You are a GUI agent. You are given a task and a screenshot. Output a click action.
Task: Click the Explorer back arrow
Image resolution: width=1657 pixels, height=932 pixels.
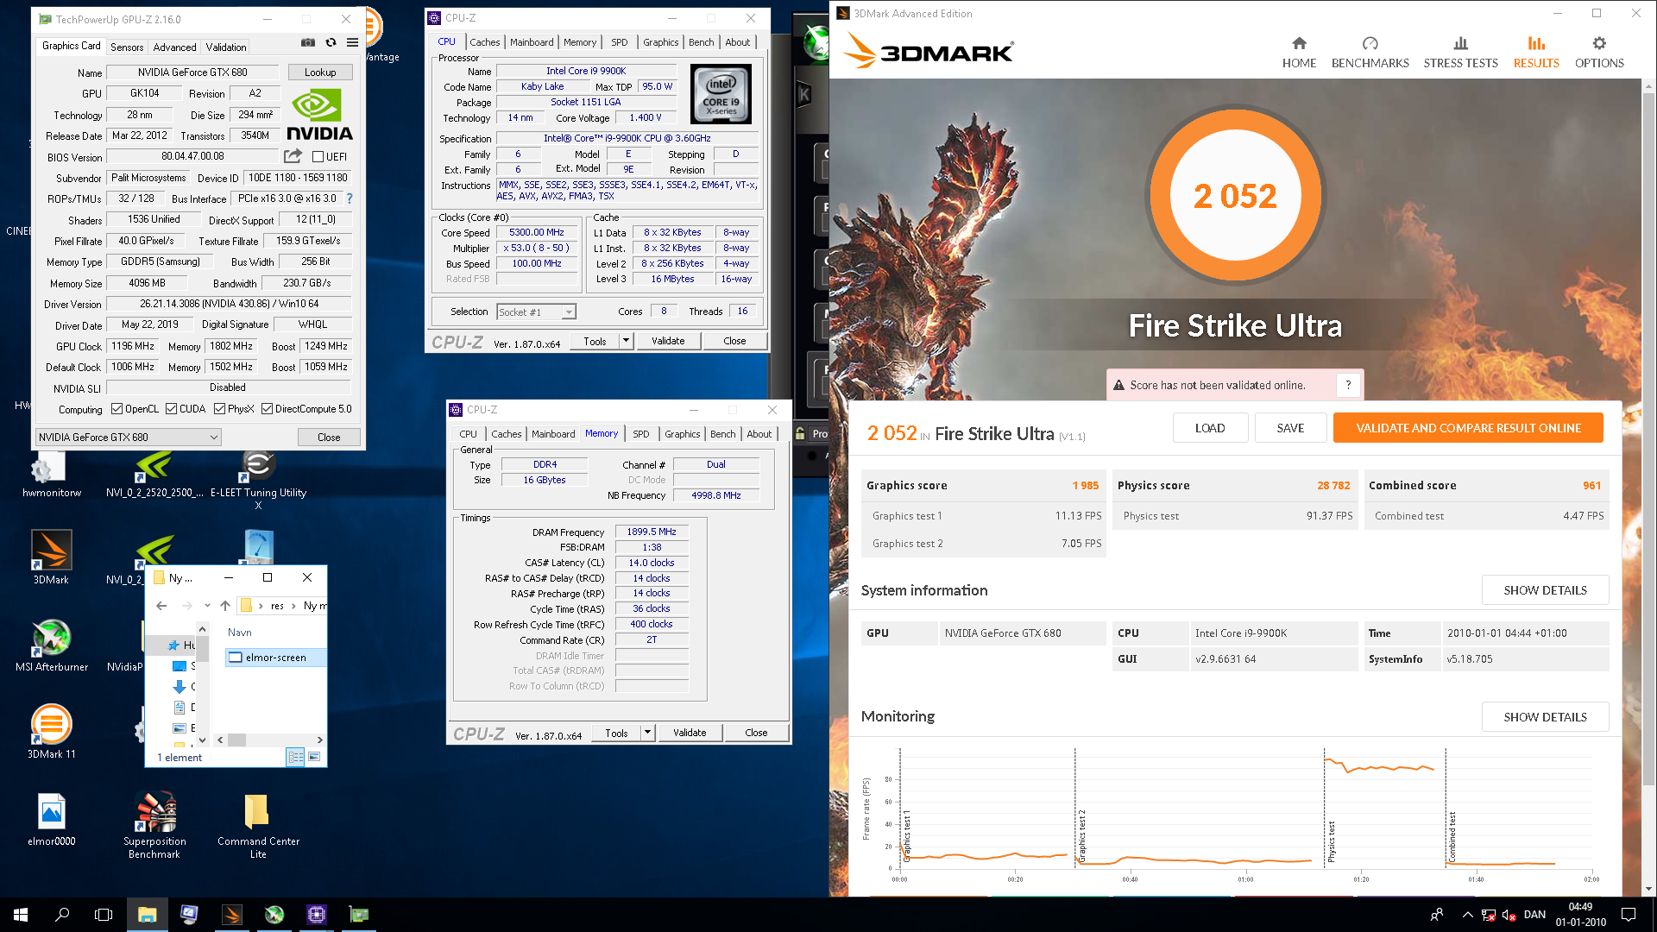tap(161, 606)
